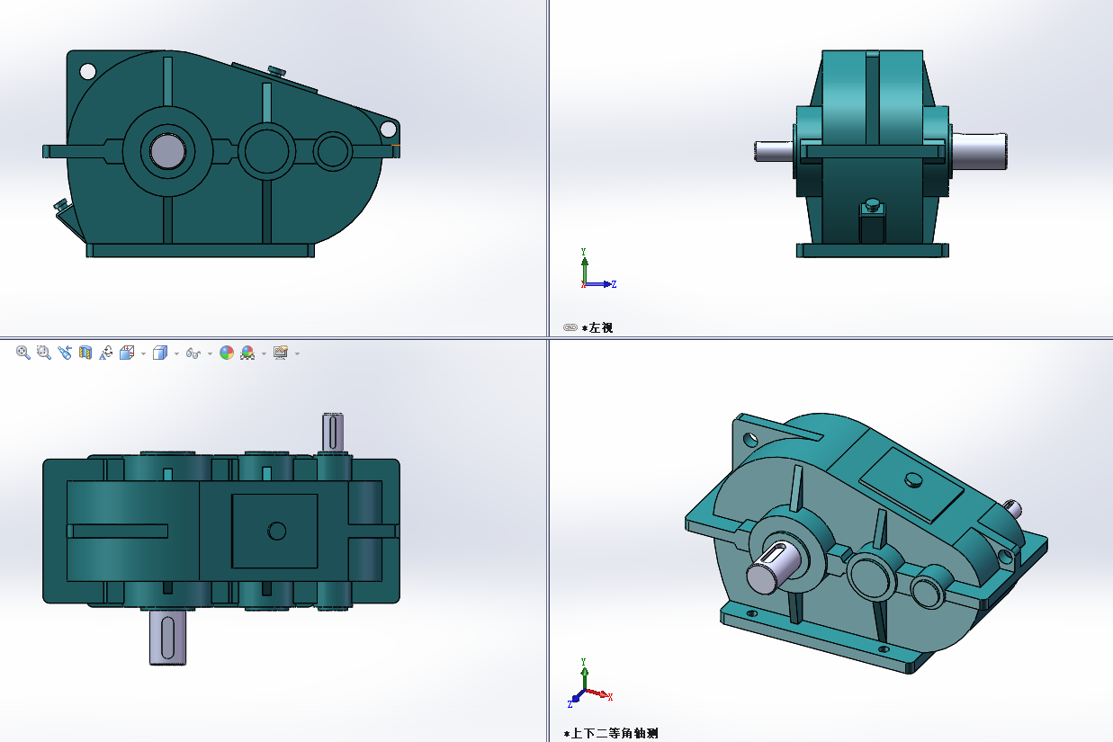
Task: Click the Apply Scene icon
Action: coord(247,353)
